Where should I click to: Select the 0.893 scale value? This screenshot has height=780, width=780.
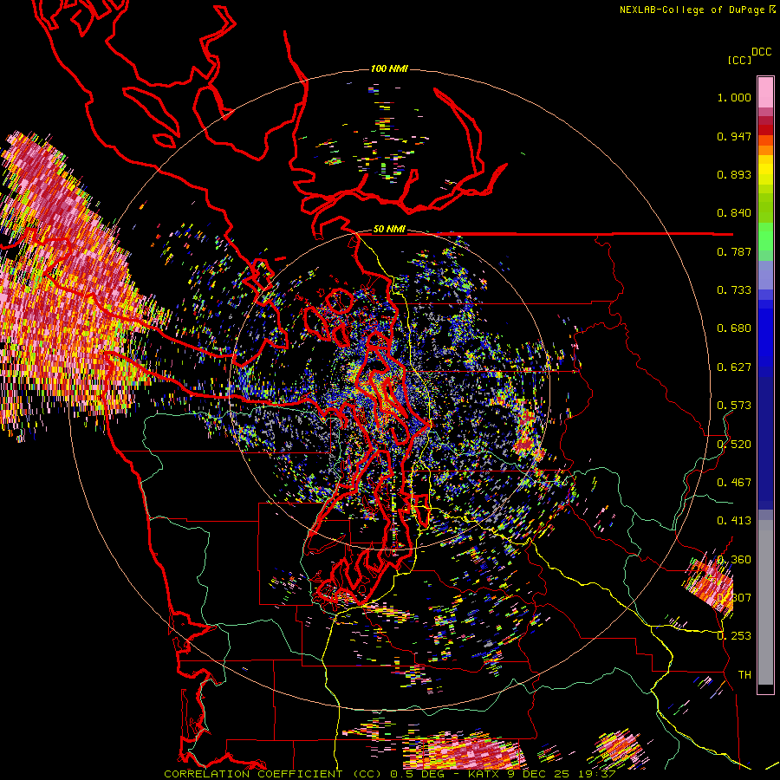[x=734, y=174]
